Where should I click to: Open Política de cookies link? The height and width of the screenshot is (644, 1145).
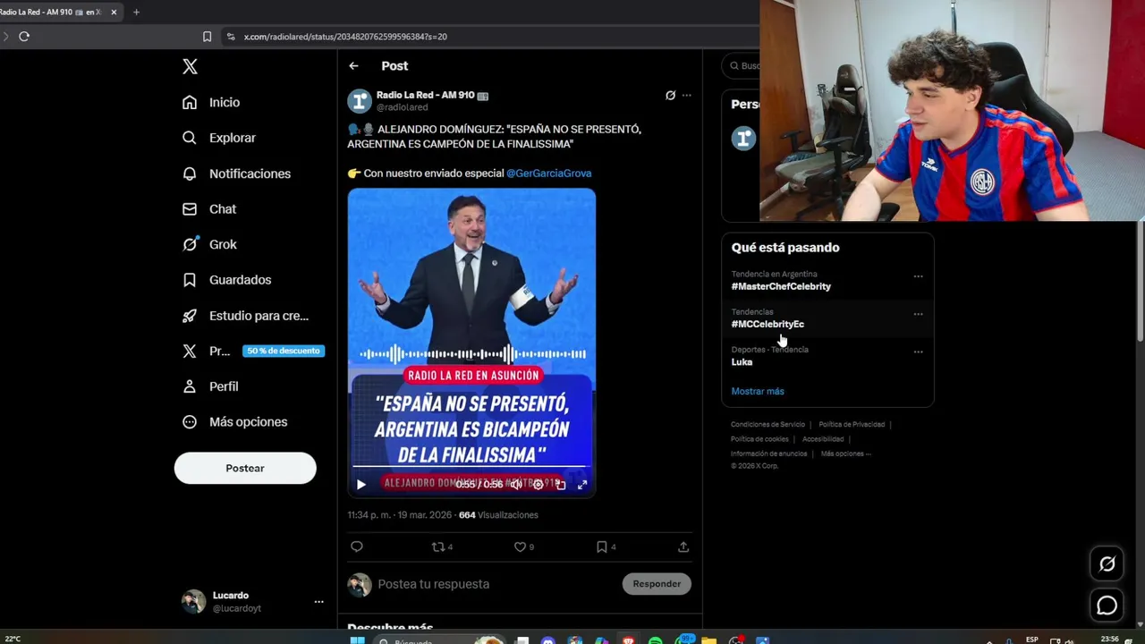759,439
